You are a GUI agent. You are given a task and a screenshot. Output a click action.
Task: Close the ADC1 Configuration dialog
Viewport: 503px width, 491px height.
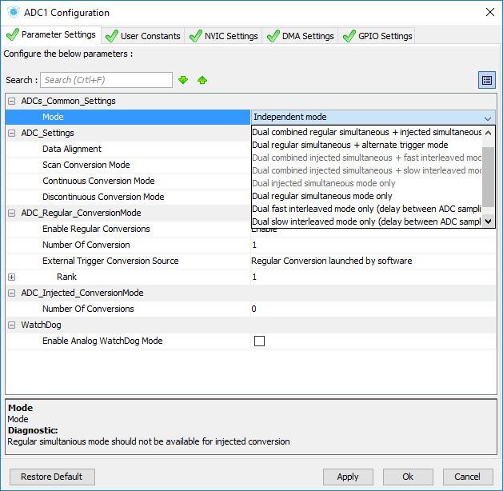[x=490, y=13]
